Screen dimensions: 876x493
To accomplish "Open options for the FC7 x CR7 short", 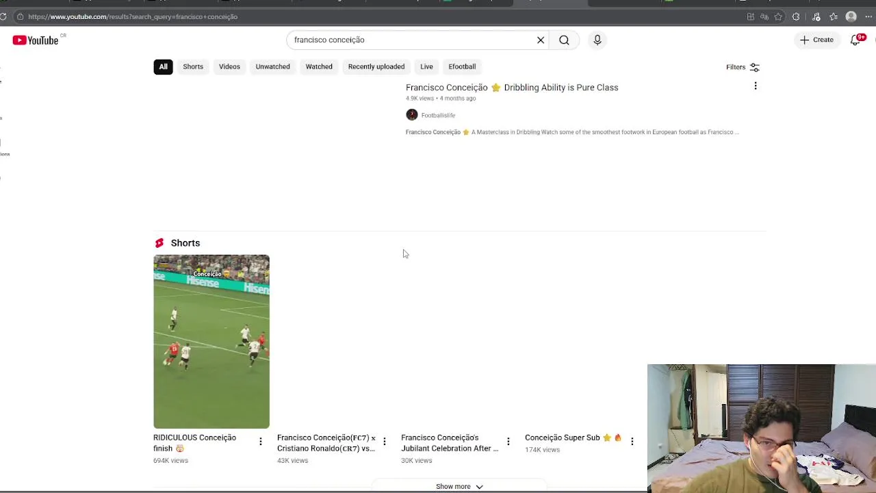I will point(384,442).
